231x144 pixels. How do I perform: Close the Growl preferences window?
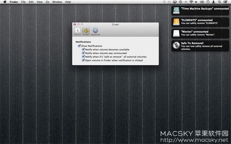pyautogui.click(x=75, y=25)
